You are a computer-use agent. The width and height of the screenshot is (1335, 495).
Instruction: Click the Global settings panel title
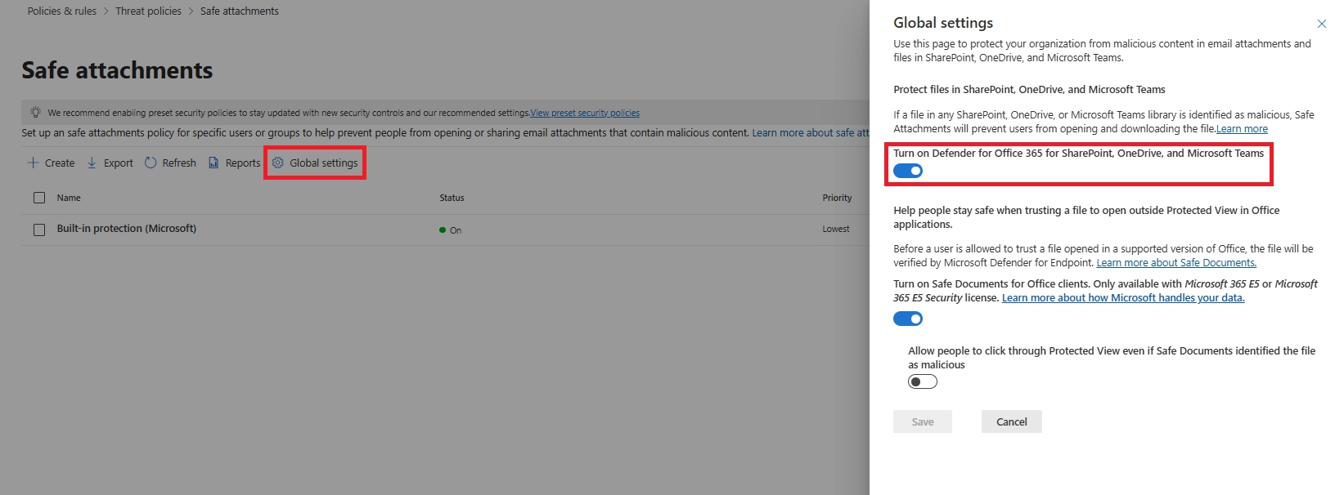click(x=943, y=23)
